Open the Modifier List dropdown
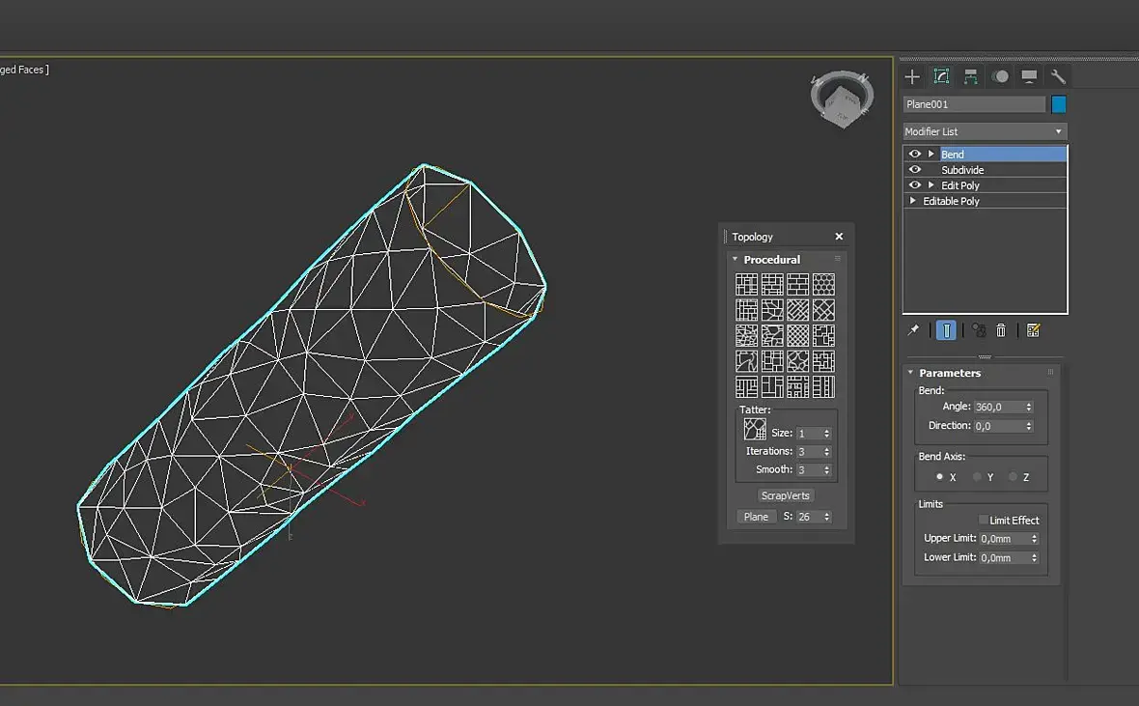Image resolution: width=1139 pixels, height=706 pixels. 985,131
